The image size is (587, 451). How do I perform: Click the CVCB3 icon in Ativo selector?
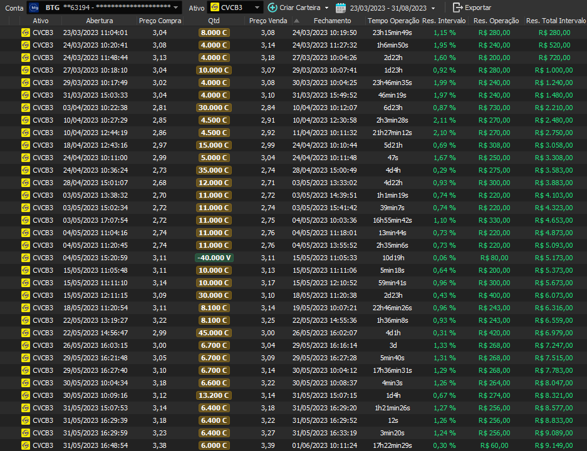[x=214, y=8]
